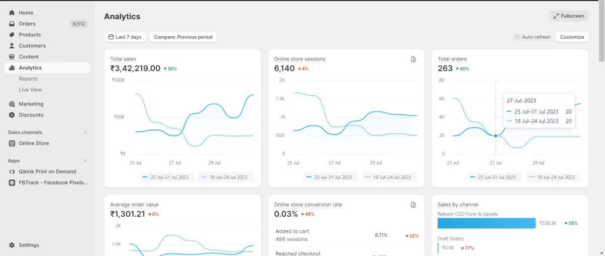
Task: Open report icon on Online store sessions card
Action: coord(413,59)
